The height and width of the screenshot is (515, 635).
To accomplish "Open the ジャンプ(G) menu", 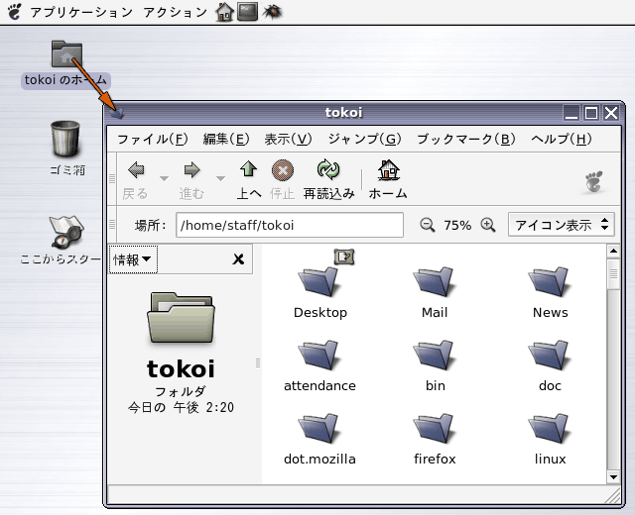I will tap(364, 139).
